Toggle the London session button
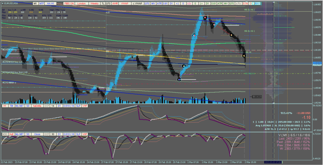Image resolution: width=323 pixels, height=165 pixels. click(82, 4)
